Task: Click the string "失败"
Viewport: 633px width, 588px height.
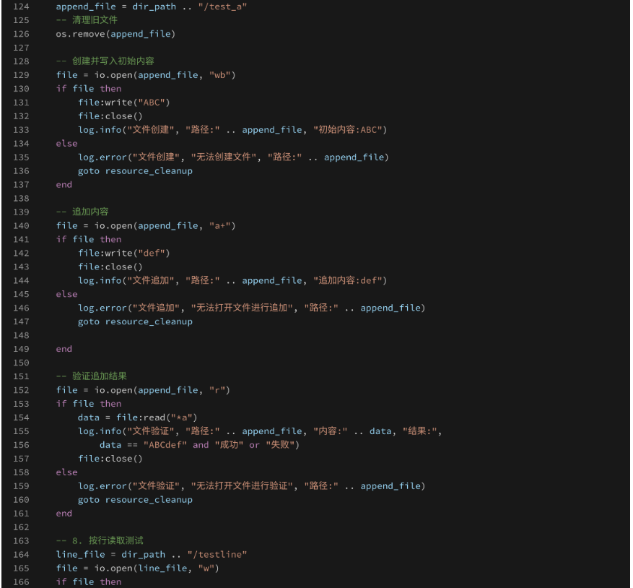Action: (280, 445)
